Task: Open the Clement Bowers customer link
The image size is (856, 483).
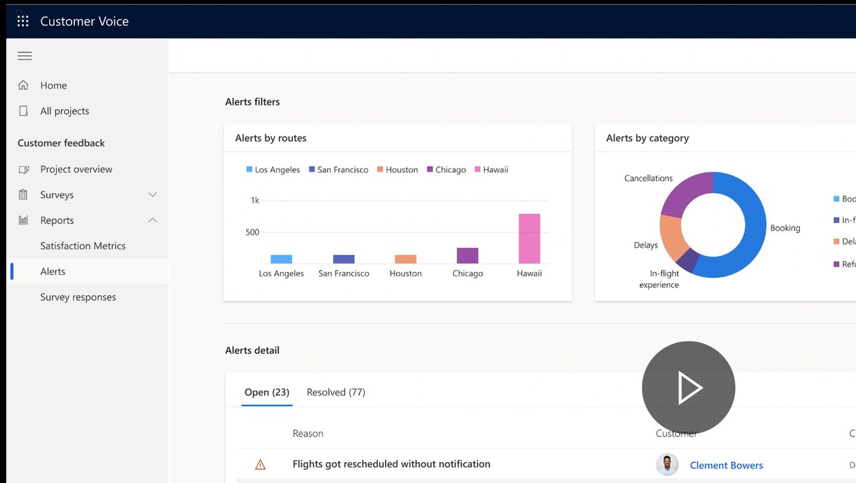Action: pos(726,465)
